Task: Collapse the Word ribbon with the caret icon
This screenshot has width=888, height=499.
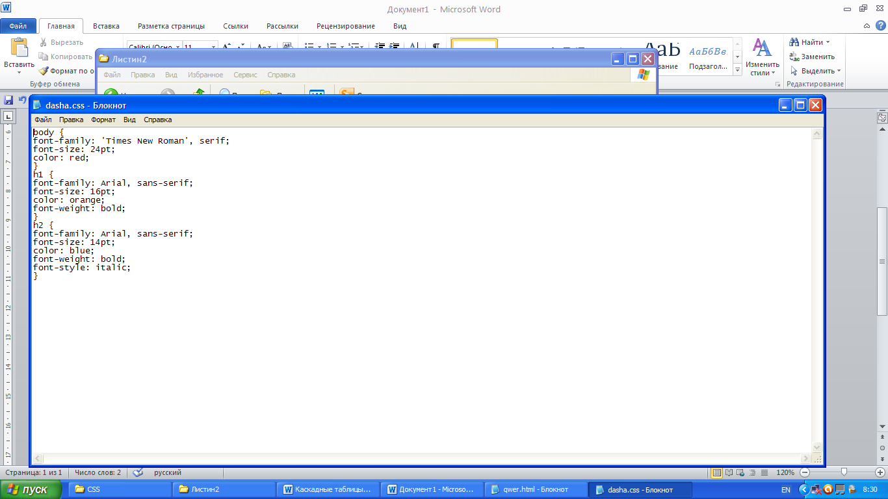Action: coord(867,26)
